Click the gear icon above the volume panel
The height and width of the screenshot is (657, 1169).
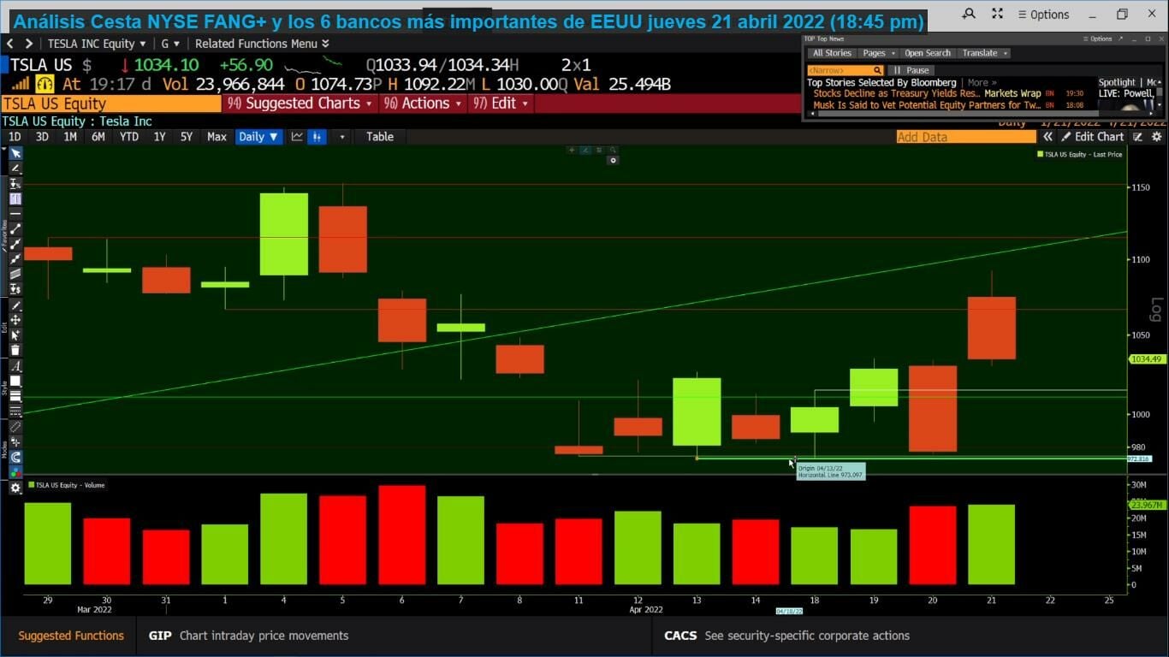click(15, 488)
